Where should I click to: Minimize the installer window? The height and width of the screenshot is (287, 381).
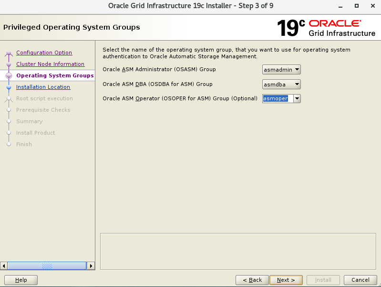(340, 6)
